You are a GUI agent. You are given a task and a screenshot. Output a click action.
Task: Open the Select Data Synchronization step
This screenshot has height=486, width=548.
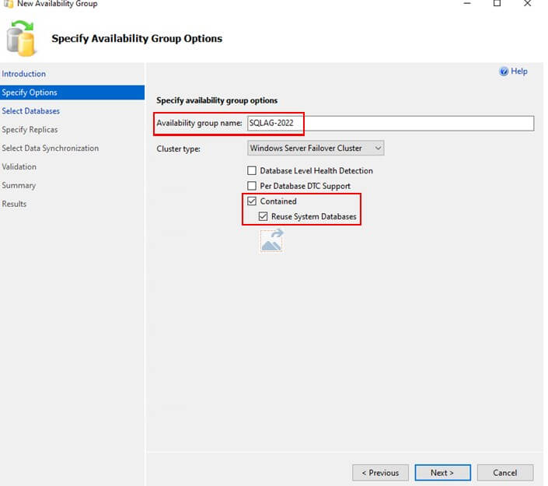click(x=51, y=149)
